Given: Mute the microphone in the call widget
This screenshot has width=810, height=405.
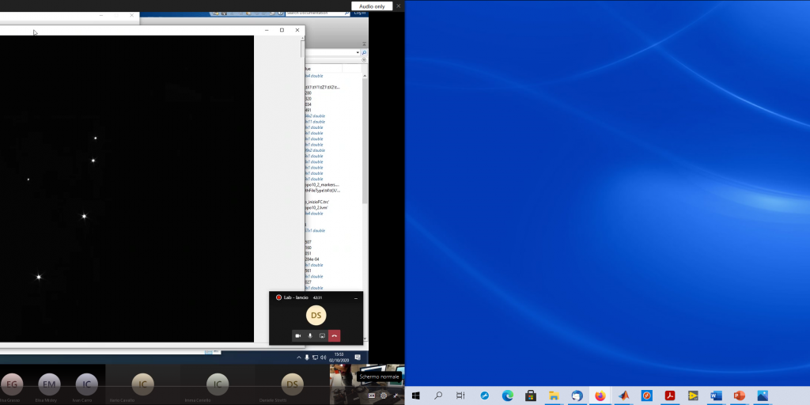Looking at the screenshot, I should (310, 336).
